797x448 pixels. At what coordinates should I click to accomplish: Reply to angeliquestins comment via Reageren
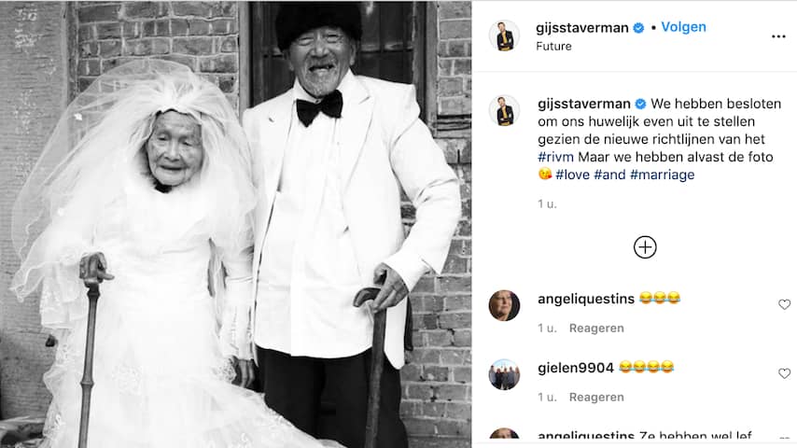(596, 328)
